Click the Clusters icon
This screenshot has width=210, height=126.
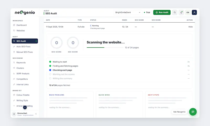pyautogui.click(x=14, y=68)
